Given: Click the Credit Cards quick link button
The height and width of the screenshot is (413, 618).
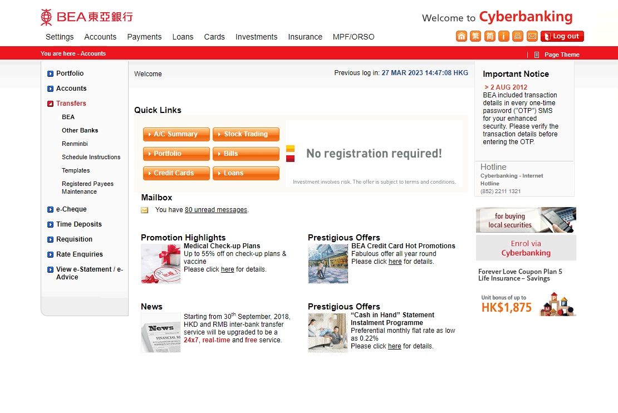Looking at the screenshot, I should click(176, 173).
